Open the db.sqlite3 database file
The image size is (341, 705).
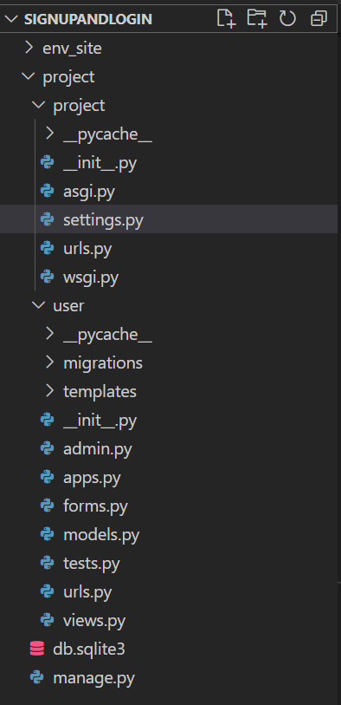coord(89,650)
